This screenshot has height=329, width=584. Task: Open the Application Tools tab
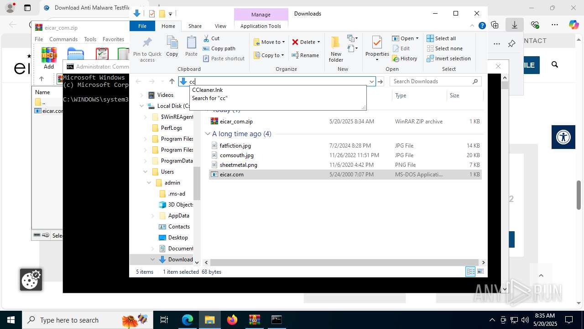pos(261,26)
